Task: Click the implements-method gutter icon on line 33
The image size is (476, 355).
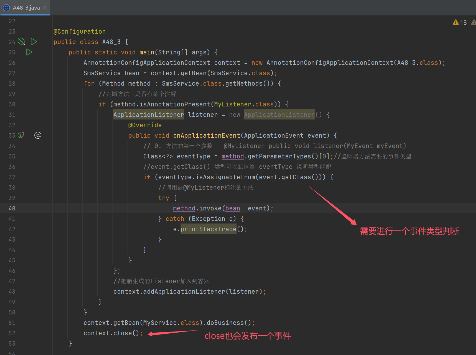Action: coord(21,135)
